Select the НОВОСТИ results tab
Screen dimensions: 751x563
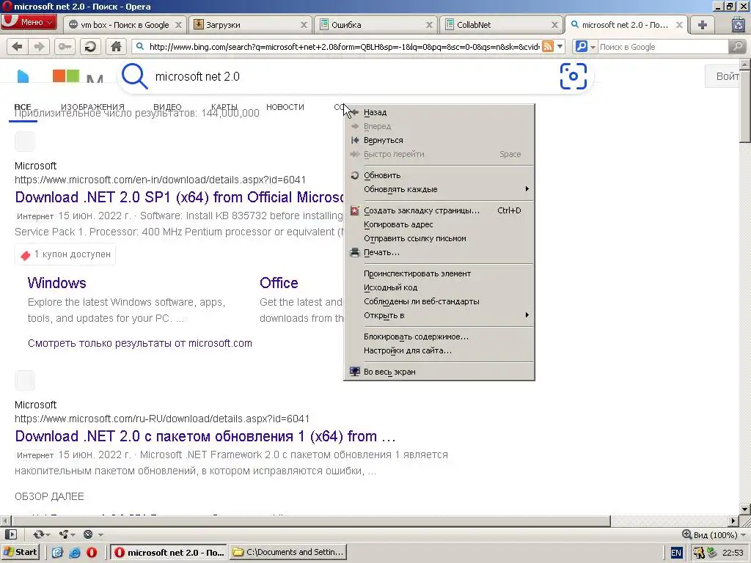pos(285,107)
